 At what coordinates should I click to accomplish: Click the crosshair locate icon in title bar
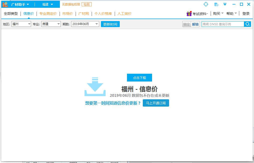(206, 4)
